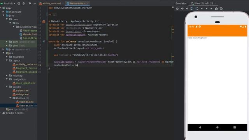This screenshot has width=249, height=140.
Task: Open SecondFragment file in tree
Action: tap(28, 38)
